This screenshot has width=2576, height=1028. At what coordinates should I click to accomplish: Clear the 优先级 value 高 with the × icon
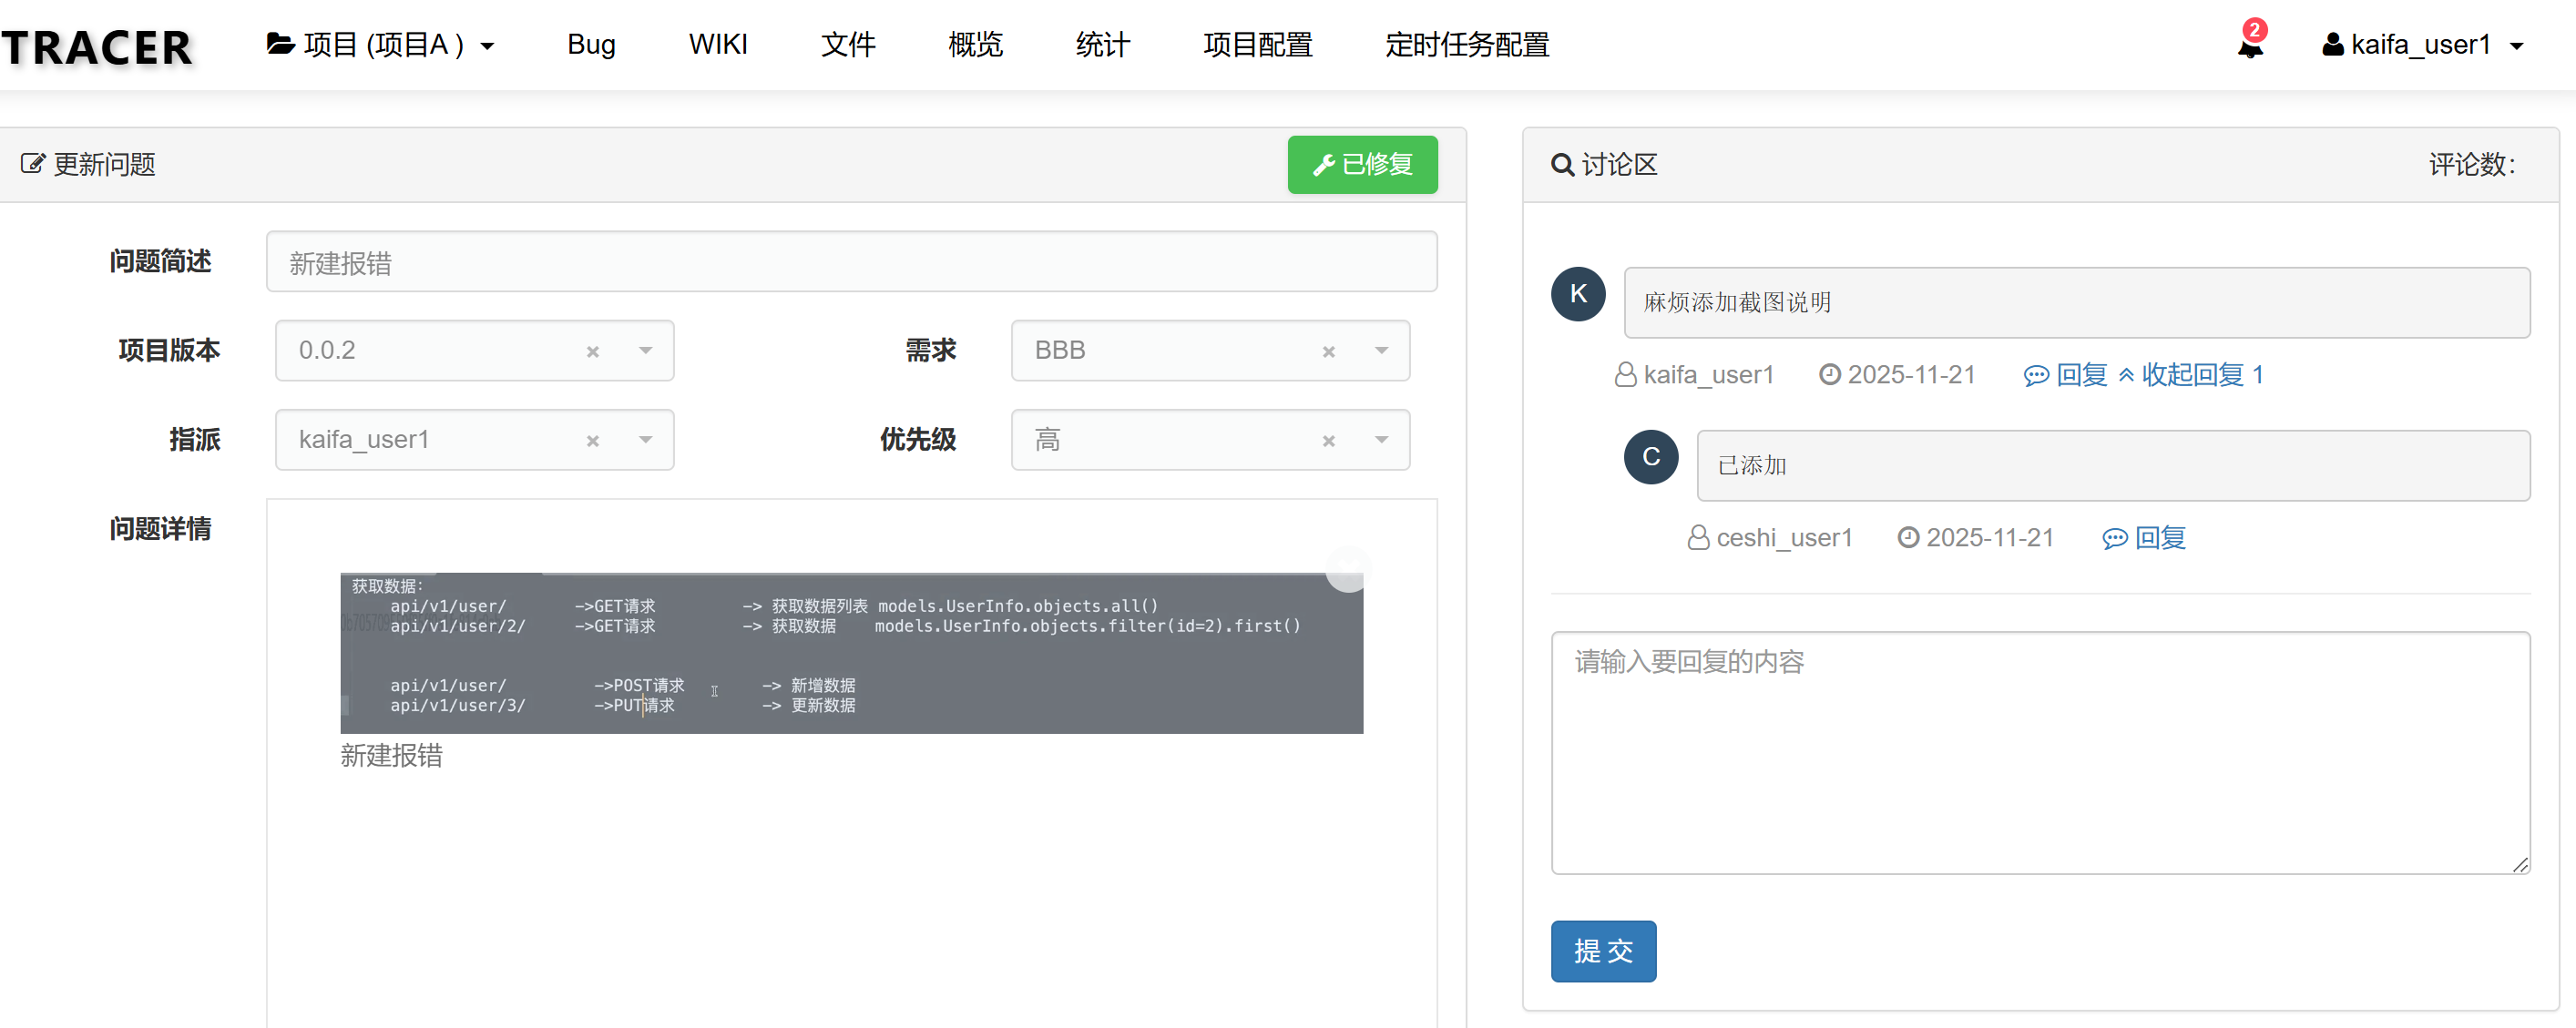(1329, 440)
